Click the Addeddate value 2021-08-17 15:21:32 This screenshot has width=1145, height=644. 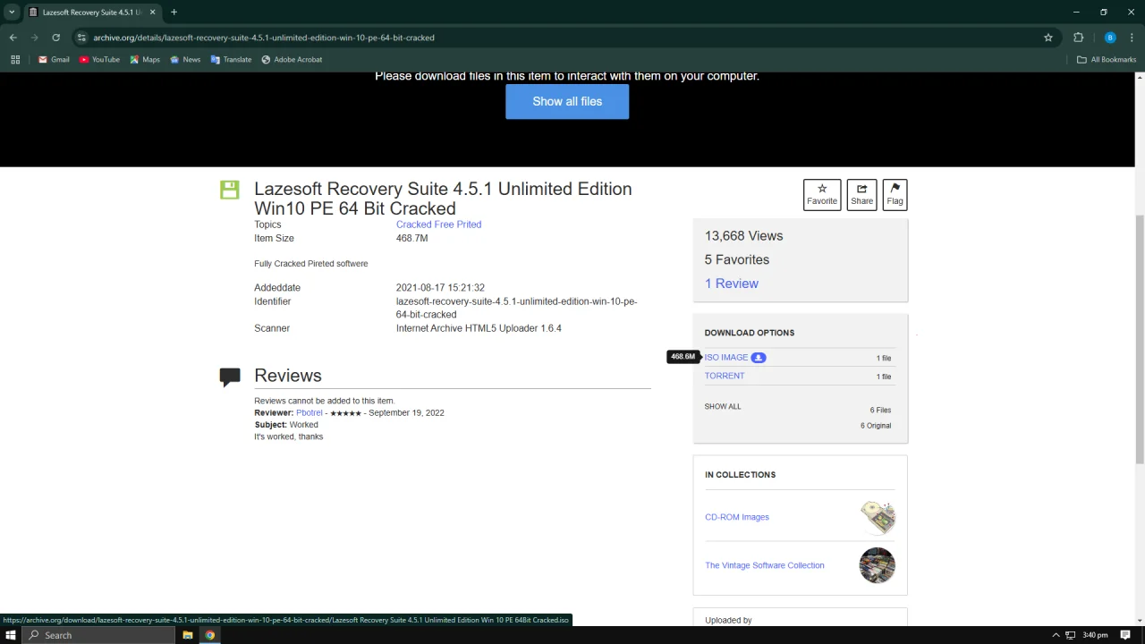point(440,288)
